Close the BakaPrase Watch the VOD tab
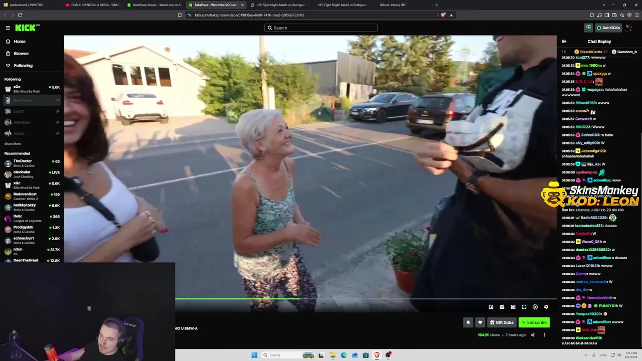The height and width of the screenshot is (361, 642). (x=242, y=5)
